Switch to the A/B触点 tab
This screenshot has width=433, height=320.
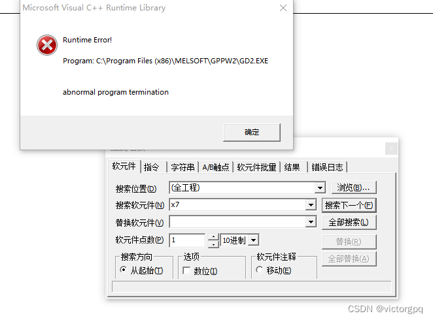(x=216, y=167)
